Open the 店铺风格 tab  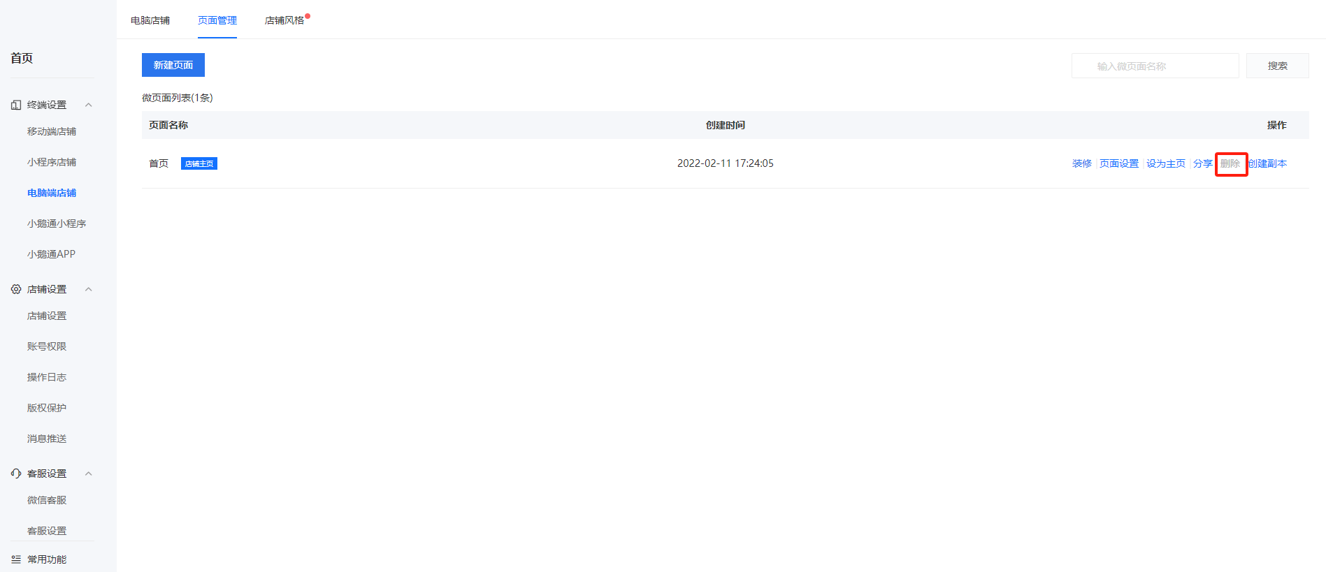pos(284,20)
